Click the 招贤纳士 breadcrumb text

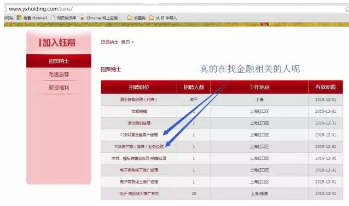coord(109,42)
